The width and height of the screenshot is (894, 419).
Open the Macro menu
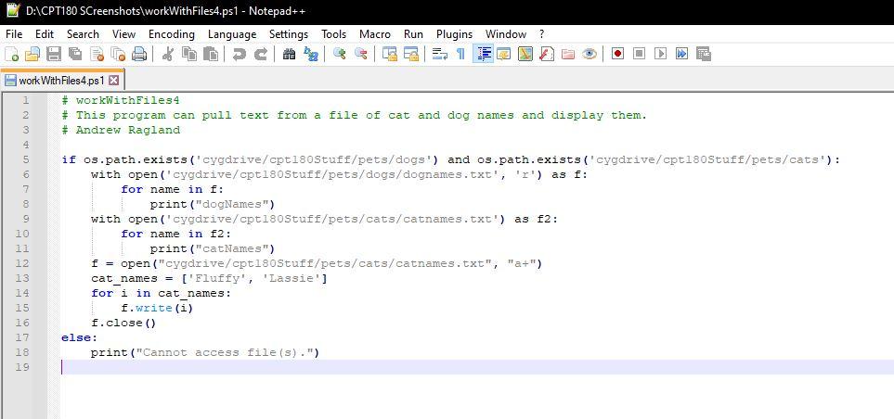[x=375, y=34]
